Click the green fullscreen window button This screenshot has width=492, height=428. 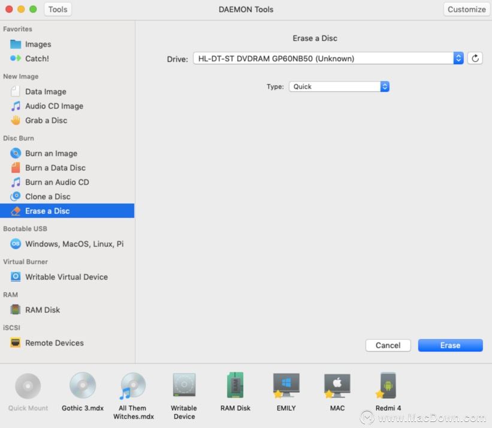coord(33,10)
